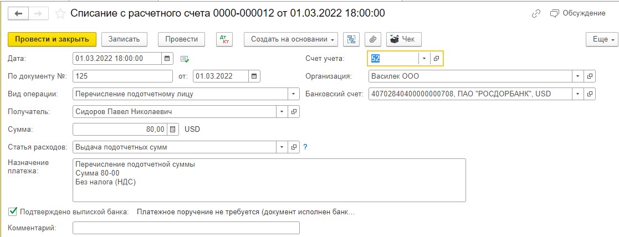The width and height of the screenshot is (619, 237).
Task: Click the Получатель field text
Action: tap(175, 112)
